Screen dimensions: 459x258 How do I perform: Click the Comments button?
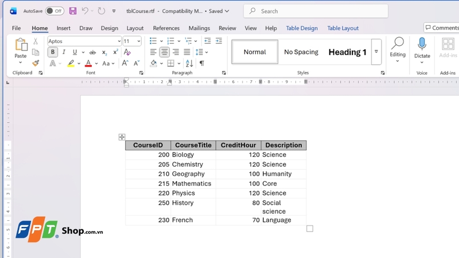tap(441, 28)
